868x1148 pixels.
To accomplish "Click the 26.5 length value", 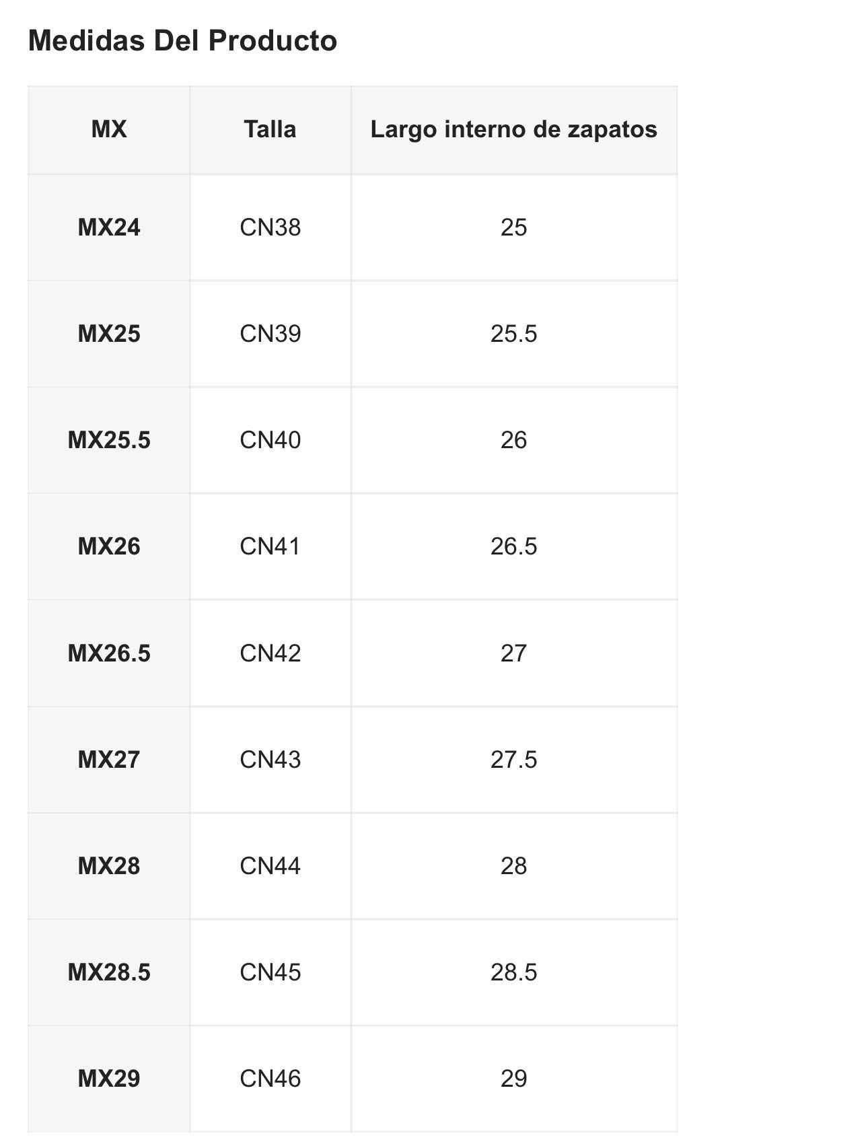I will click(x=513, y=546).
